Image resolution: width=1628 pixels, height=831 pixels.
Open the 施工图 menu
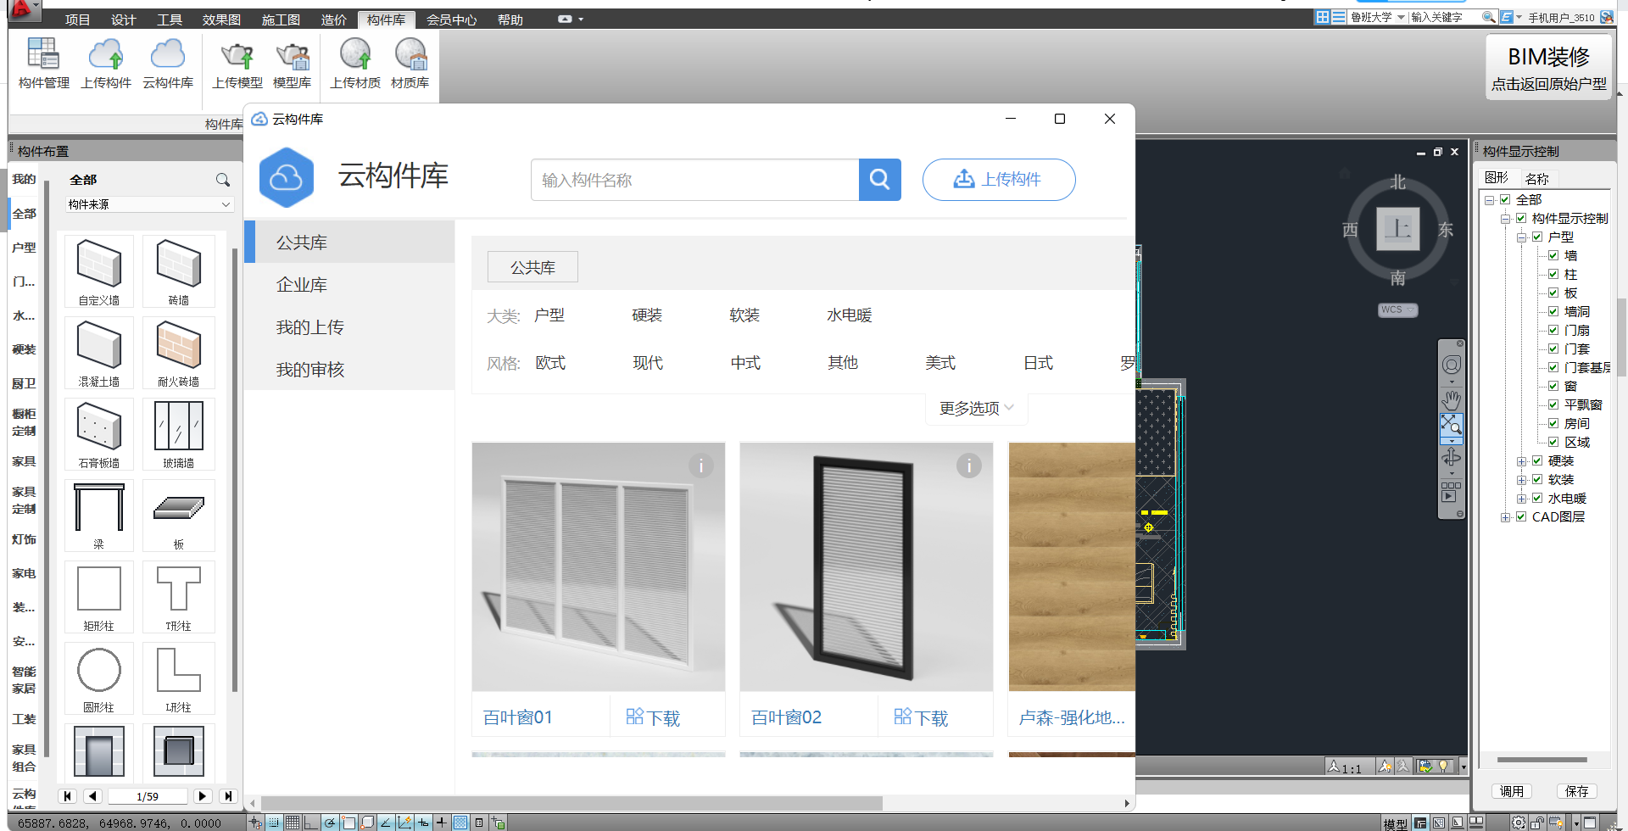pos(281,20)
